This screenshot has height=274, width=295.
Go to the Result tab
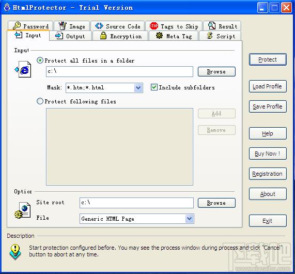tap(222, 26)
